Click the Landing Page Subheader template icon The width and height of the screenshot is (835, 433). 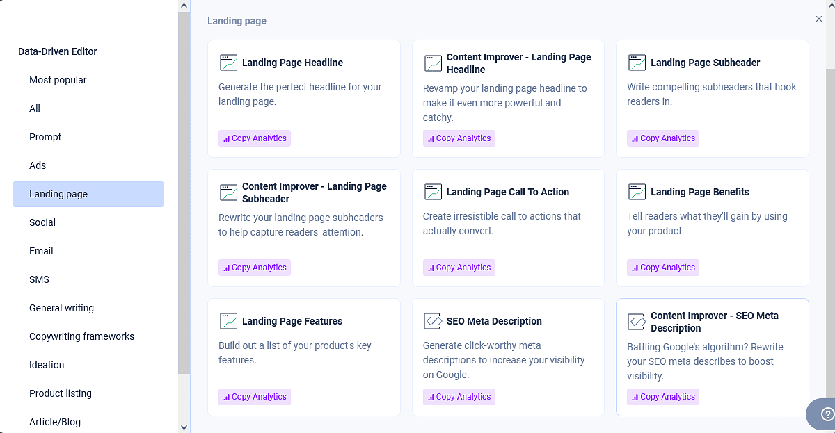click(637, 62)
